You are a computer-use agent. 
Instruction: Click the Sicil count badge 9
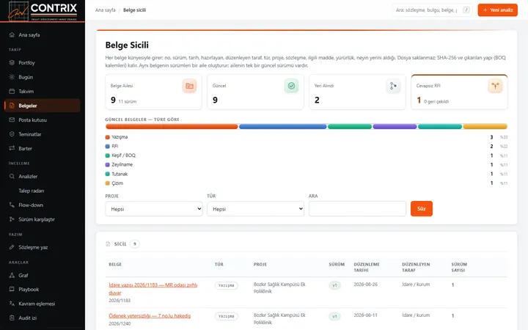tap(135, 244)
